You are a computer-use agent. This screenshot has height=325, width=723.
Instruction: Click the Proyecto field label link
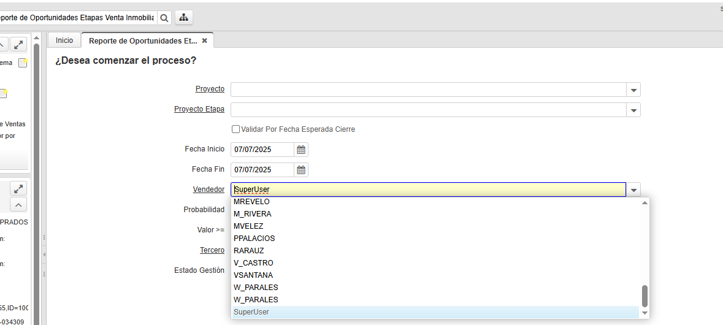(x=210, y=90)
